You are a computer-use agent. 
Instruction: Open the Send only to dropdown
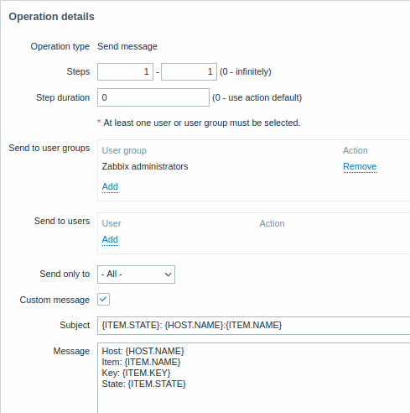pyautogui.click(x=136, y=274)
